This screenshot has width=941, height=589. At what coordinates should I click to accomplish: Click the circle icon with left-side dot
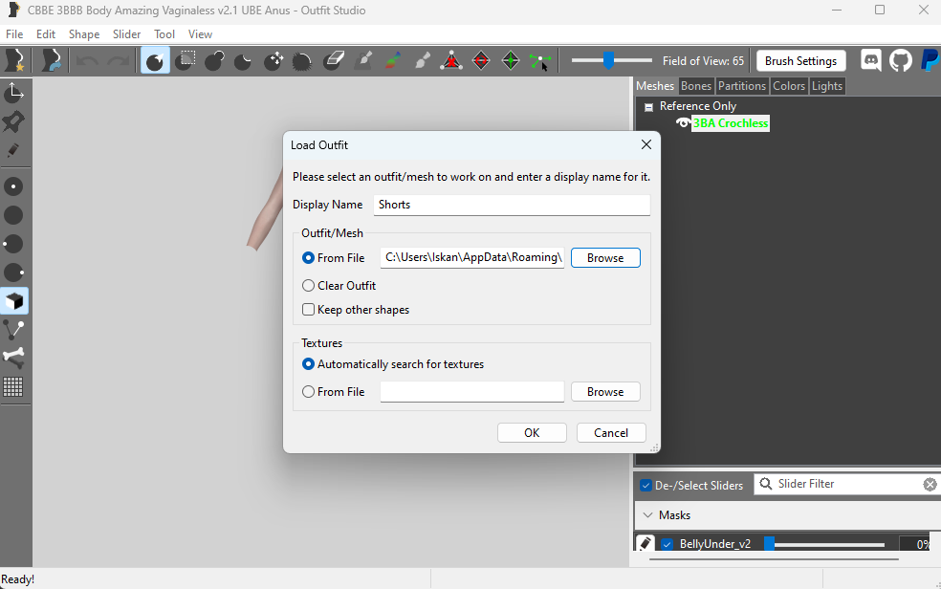13,244
